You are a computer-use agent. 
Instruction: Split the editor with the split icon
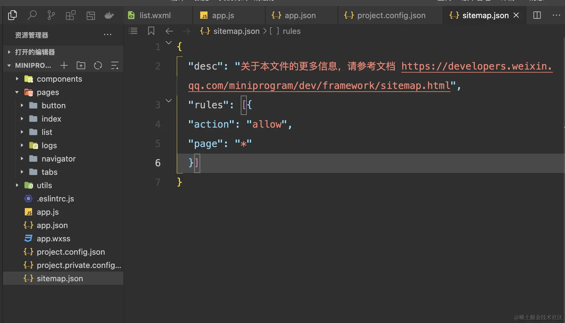[x=537, y=15]
